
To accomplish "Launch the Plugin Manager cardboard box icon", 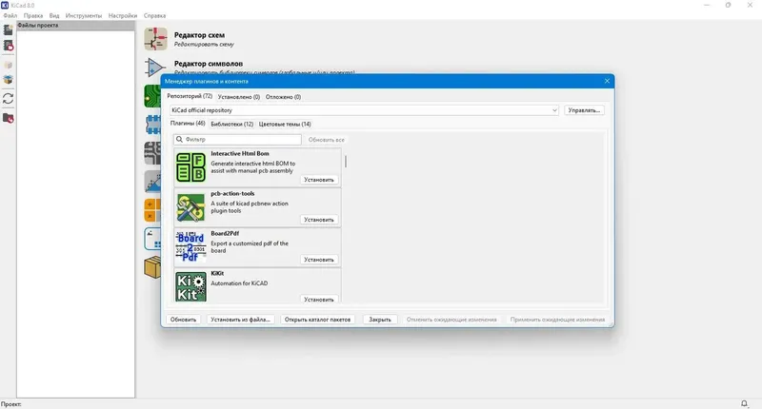I will 152,267.
